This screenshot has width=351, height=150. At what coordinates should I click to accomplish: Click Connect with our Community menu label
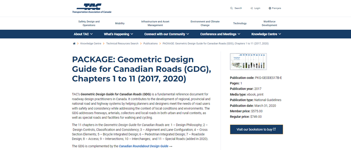[x=164, y=34]
